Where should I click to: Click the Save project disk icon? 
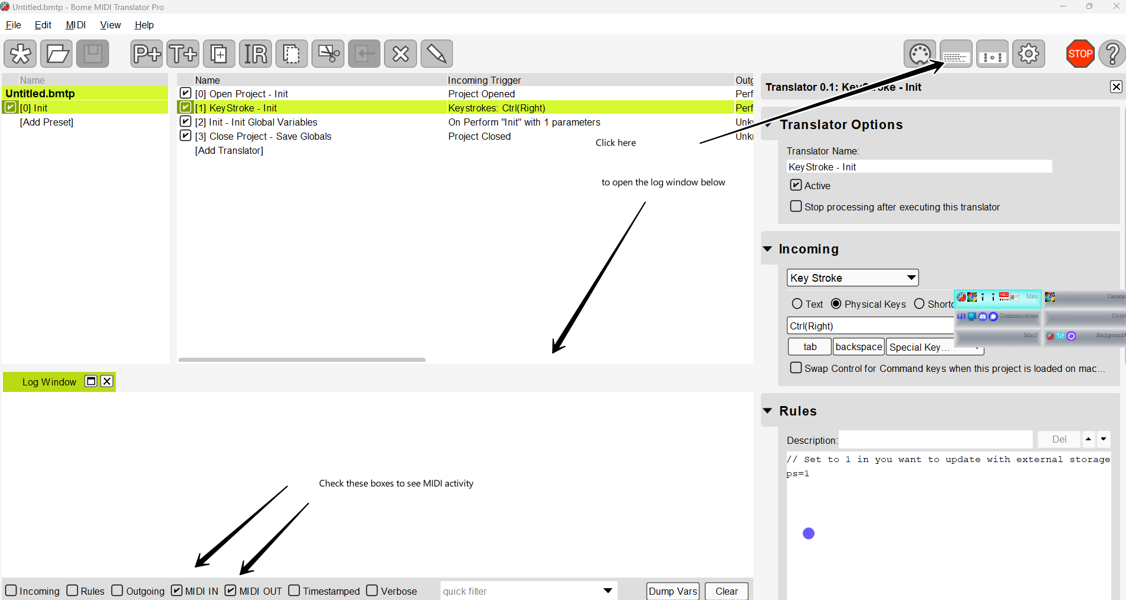pyautogui.click(x=93, y=54)
